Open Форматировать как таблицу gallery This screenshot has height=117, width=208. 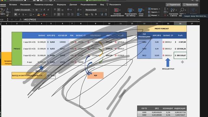[131, 12]
